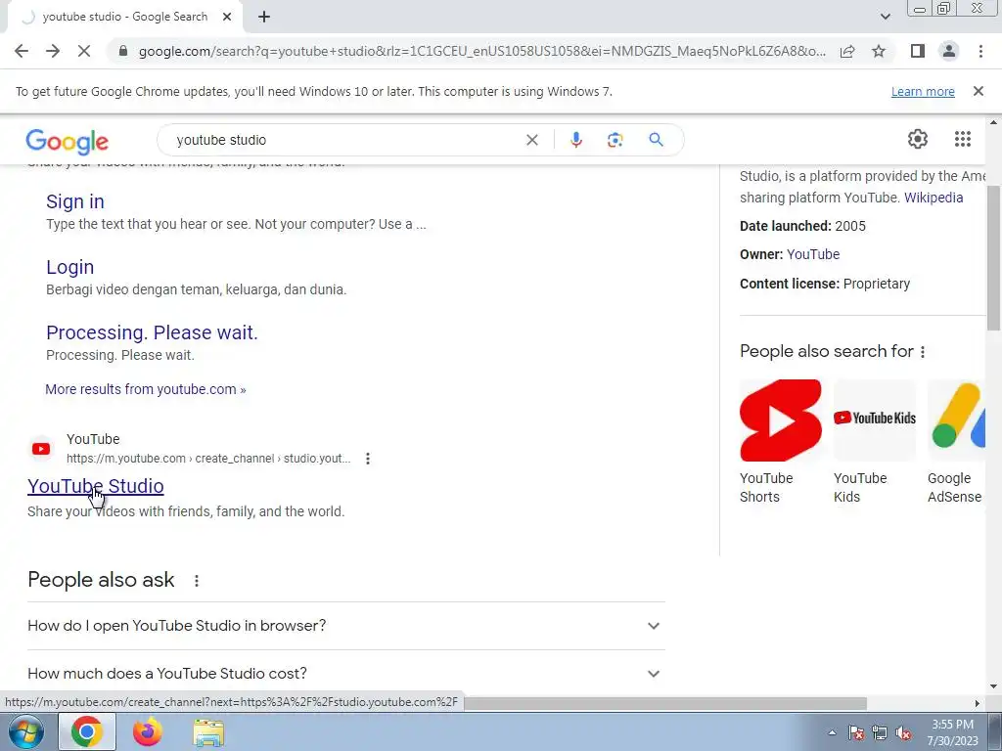Open the Owner YouTube link

(813, 254)
